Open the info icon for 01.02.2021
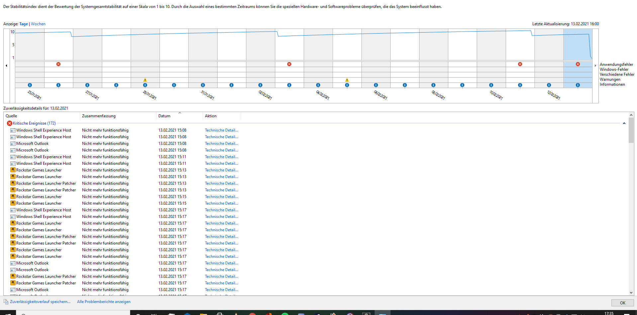The height and width of the screenshot is (315, 637). point(231,85)
